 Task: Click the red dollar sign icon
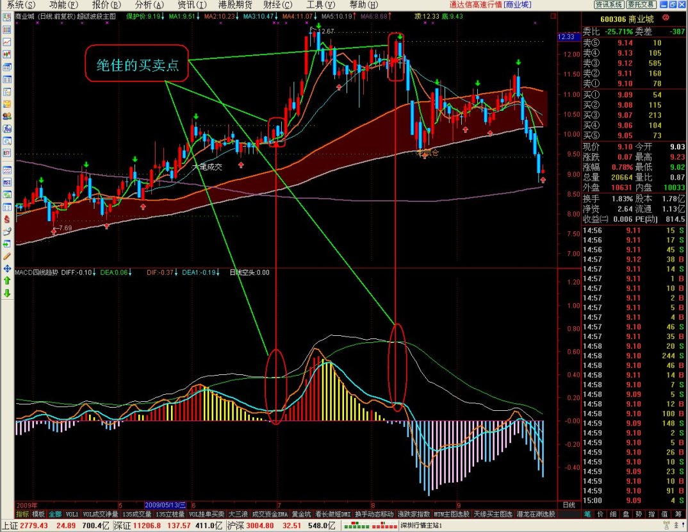7,219
